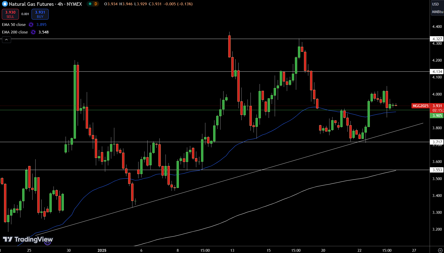
Task: Select the EMA 50 close indicator label
Action: 14,25
